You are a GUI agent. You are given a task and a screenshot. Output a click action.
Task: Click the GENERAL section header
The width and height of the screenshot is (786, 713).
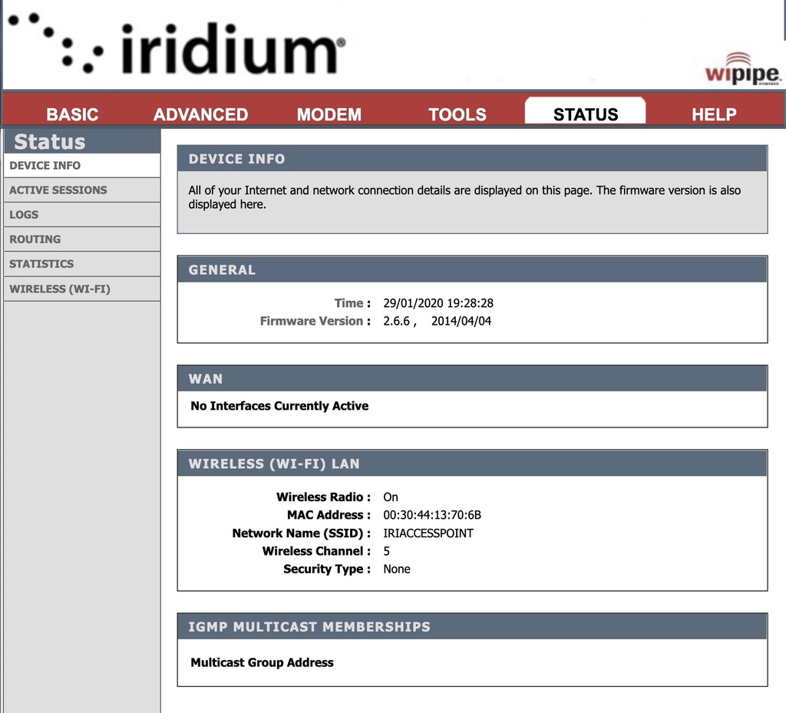pos(472,269)
